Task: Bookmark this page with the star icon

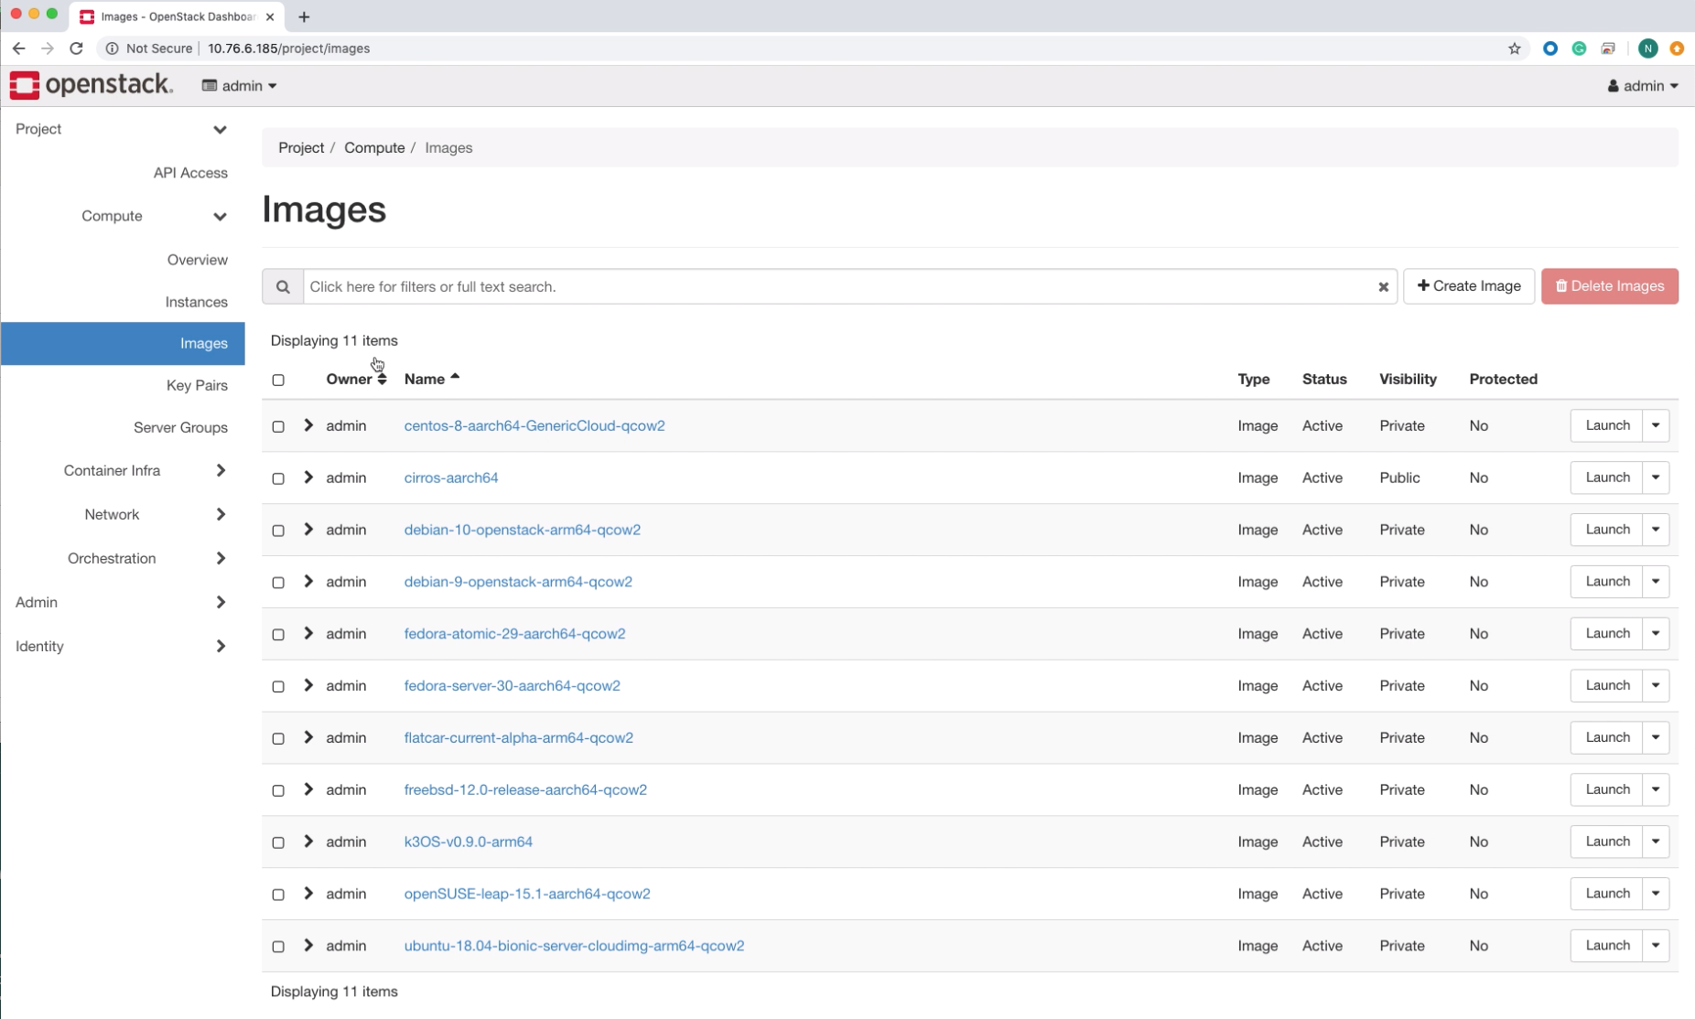Action: tap(1515, 48)
